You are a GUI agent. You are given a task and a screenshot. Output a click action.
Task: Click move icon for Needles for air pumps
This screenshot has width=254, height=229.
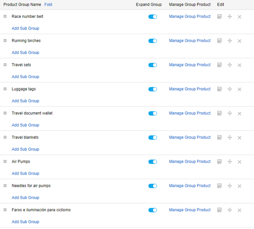230,186
